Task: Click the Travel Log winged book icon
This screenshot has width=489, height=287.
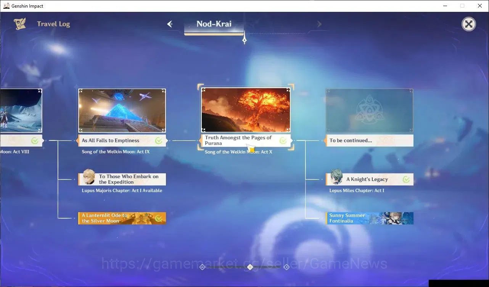Action: (x=20, y=24)
